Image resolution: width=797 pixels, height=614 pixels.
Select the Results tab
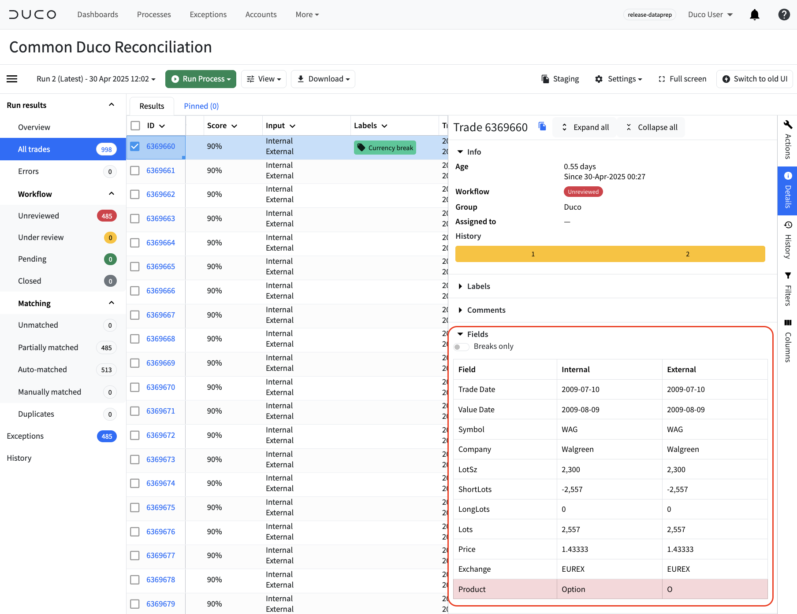click(152, 106)
